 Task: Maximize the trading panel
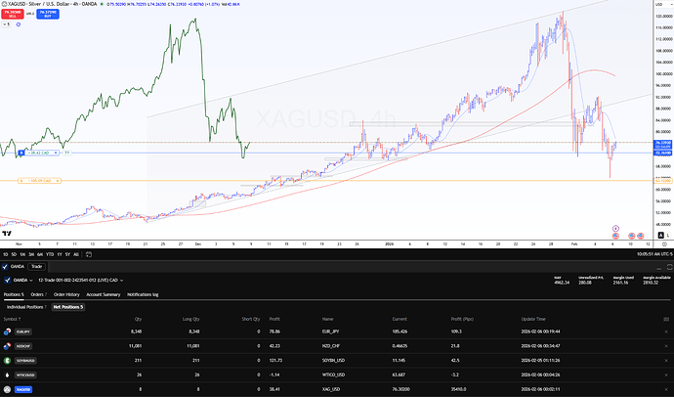[669, 267]
